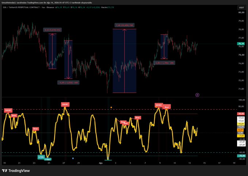Click the purple lightning bolt icon
This screenshot has height=176, width=248.
197,95
